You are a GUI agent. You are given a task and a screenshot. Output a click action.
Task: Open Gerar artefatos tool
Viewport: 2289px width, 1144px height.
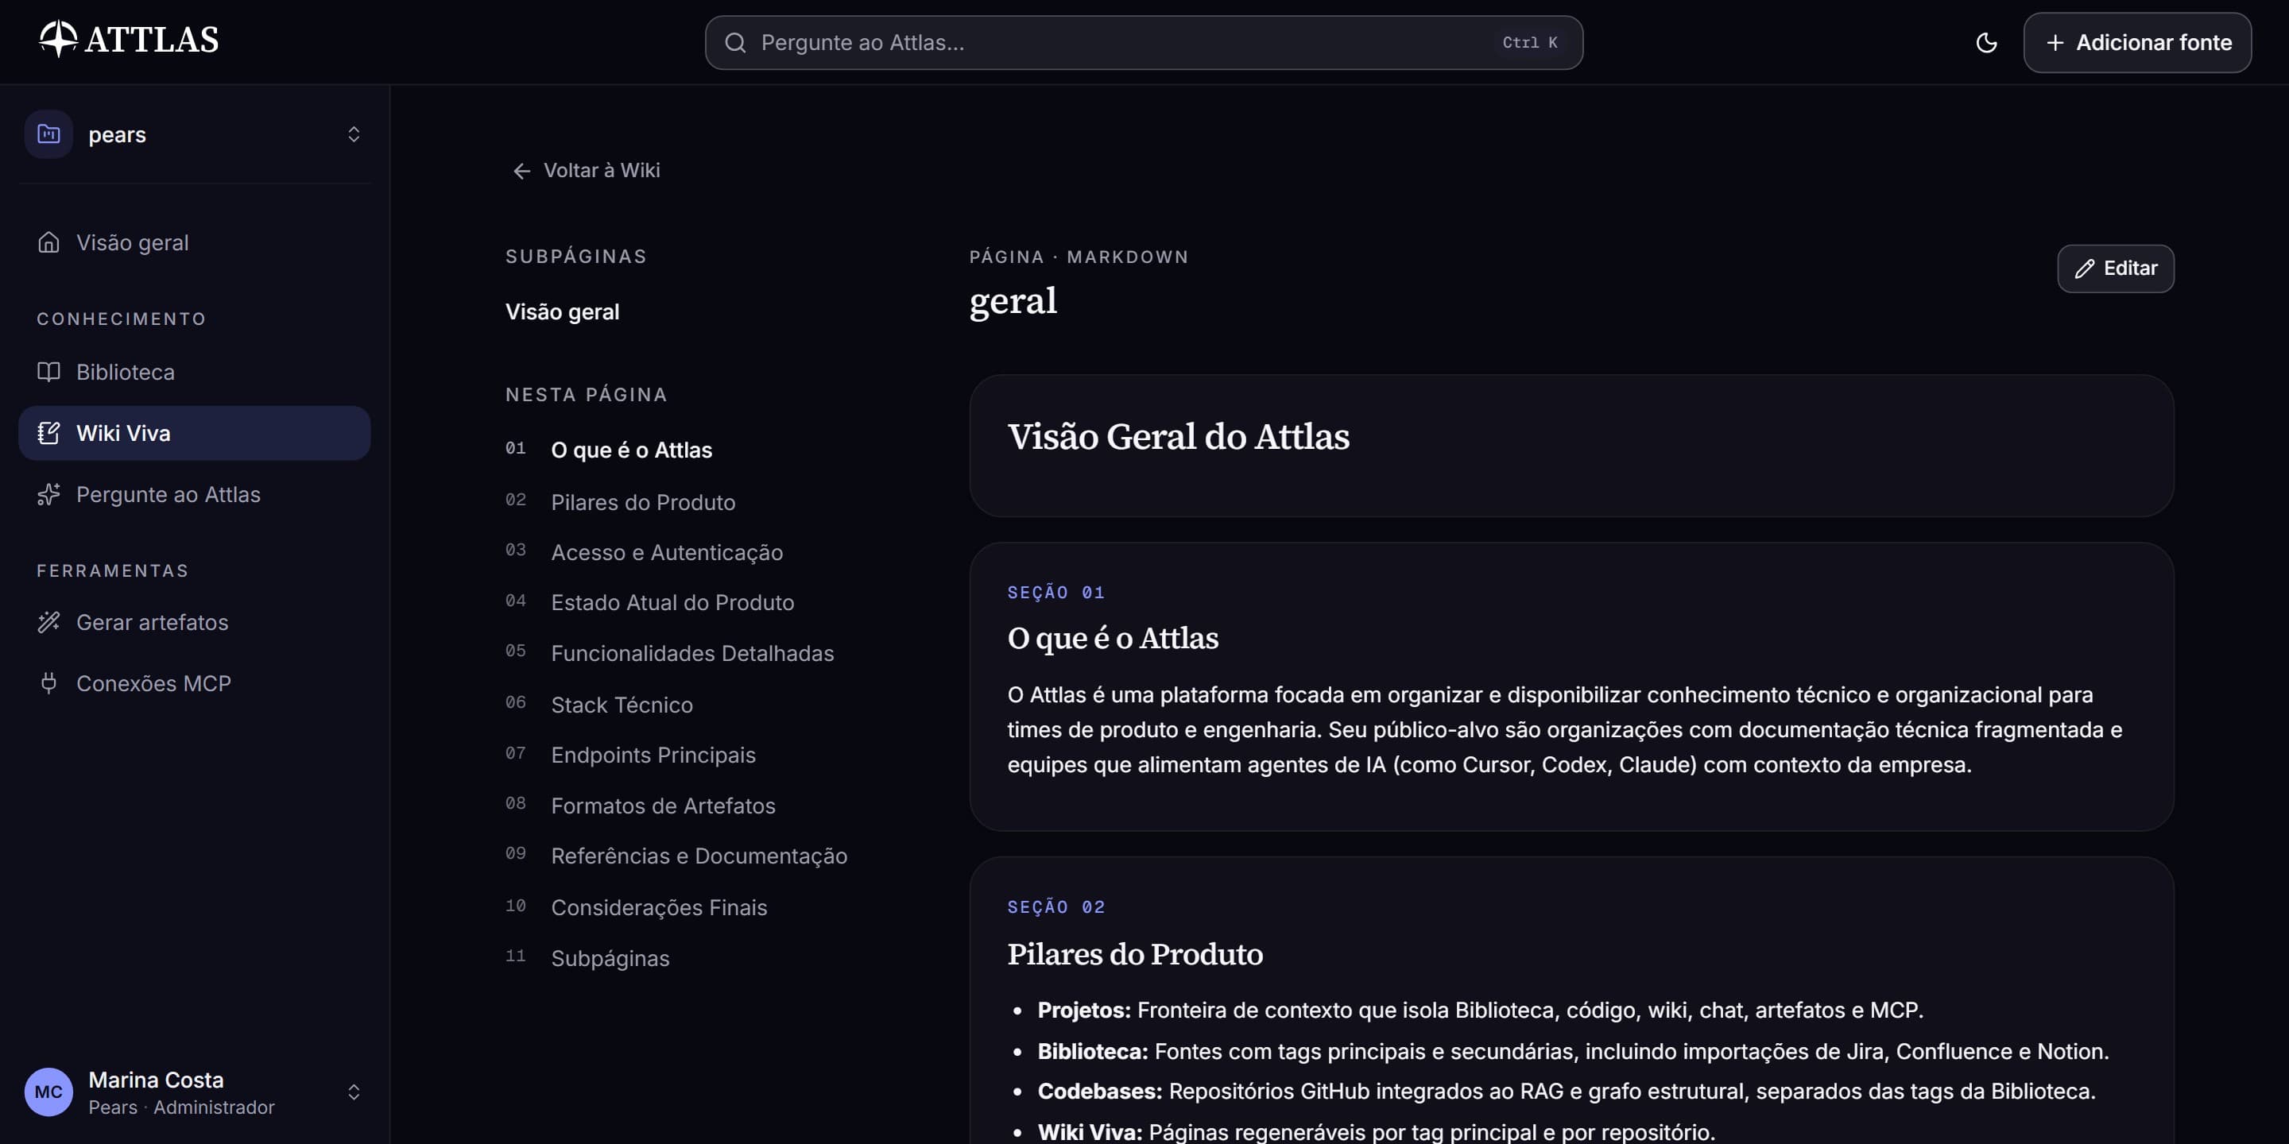click(195, 622)
